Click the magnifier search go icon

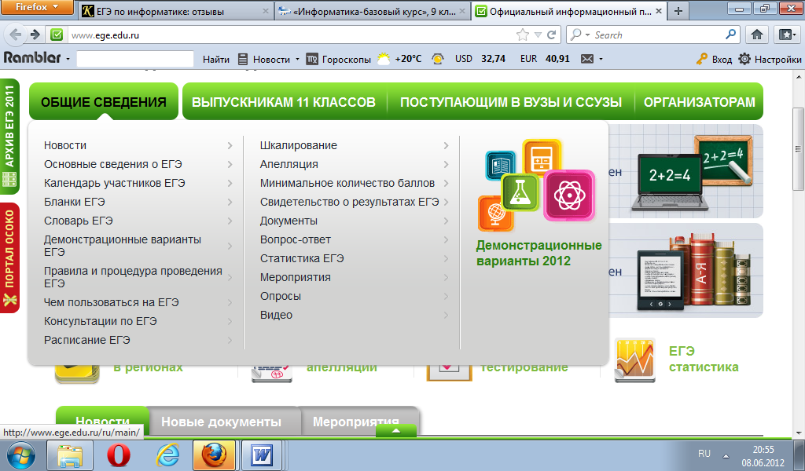tap(730, 35)
